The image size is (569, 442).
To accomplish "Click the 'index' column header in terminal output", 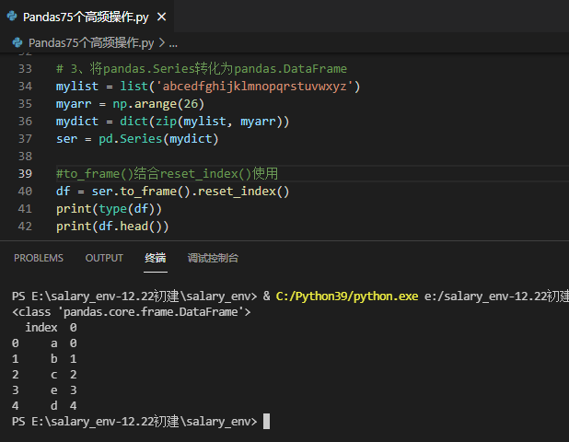I will point(41,328).
